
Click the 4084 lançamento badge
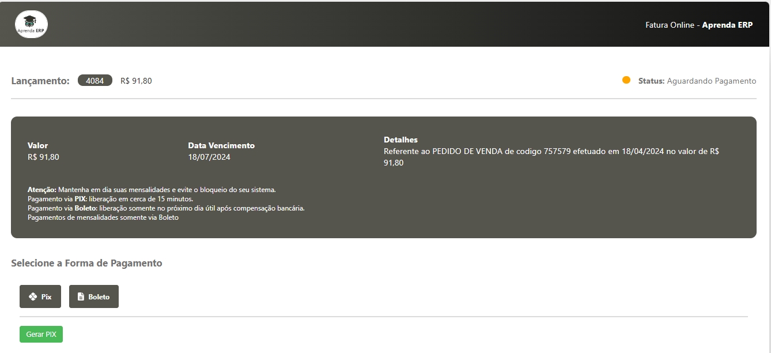click(95, 81)
